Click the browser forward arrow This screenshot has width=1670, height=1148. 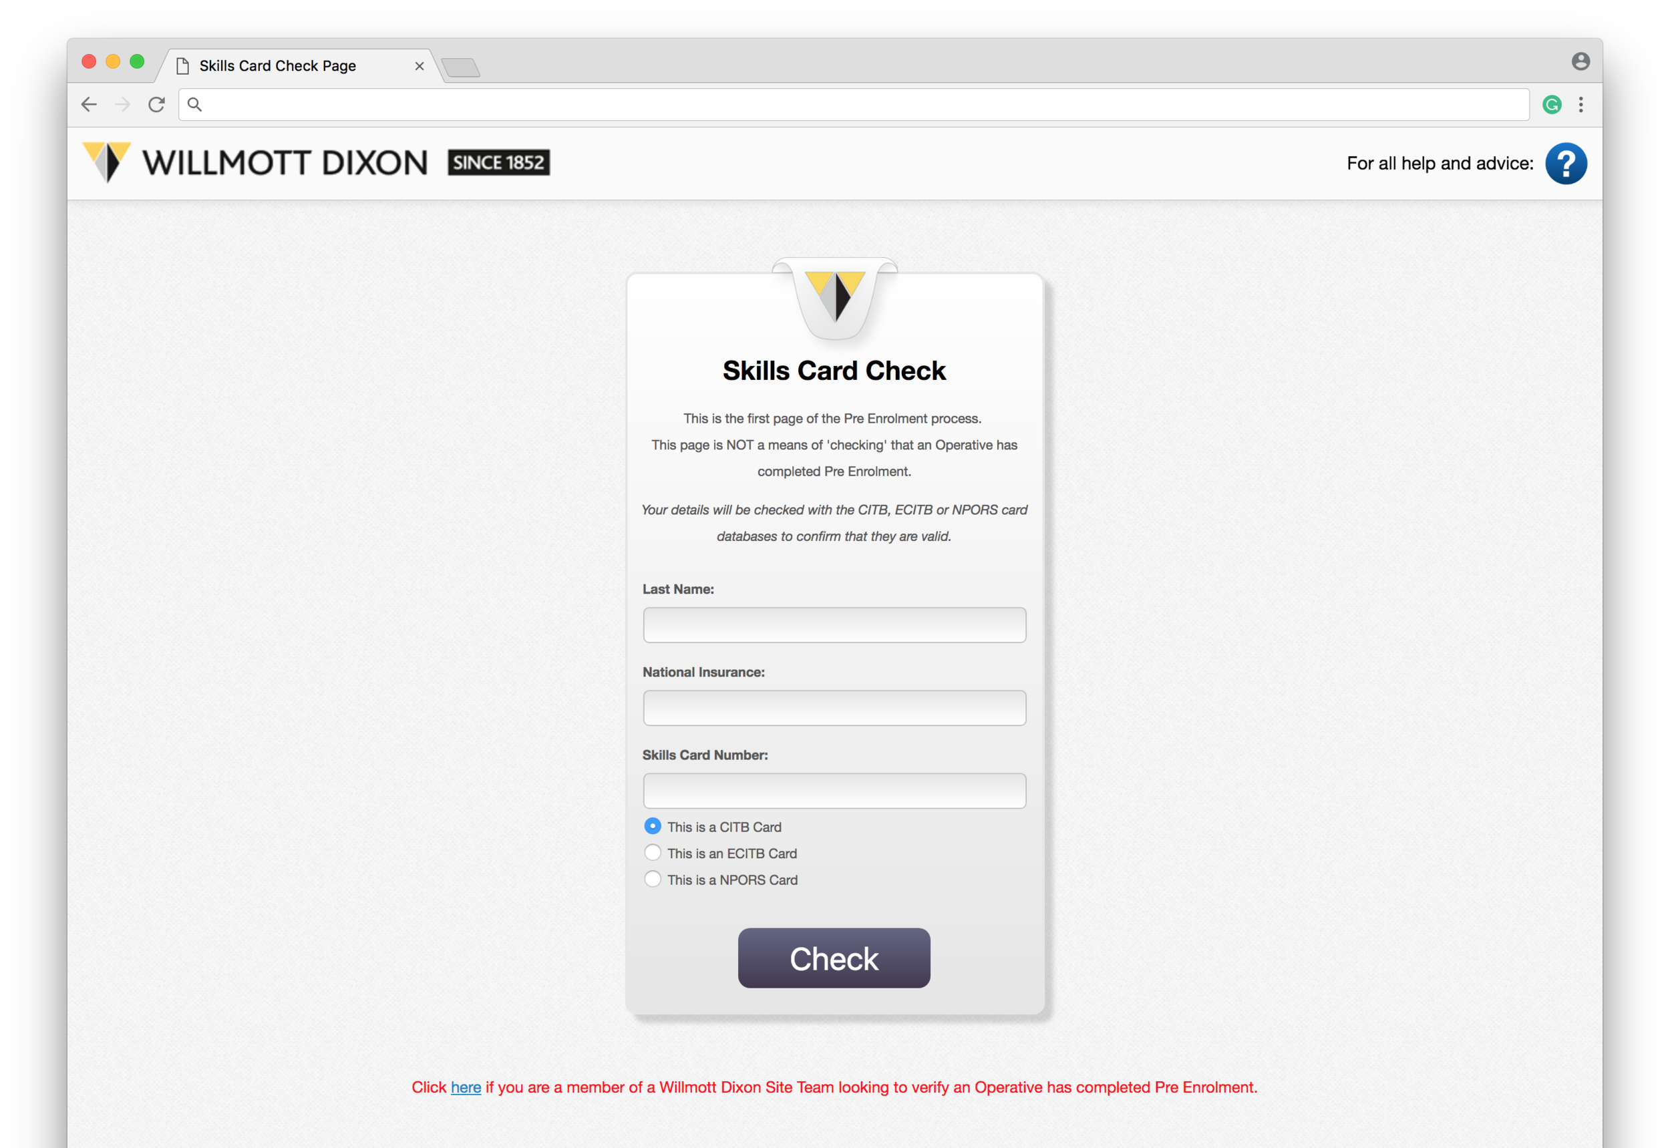click(x=123, y=105)
